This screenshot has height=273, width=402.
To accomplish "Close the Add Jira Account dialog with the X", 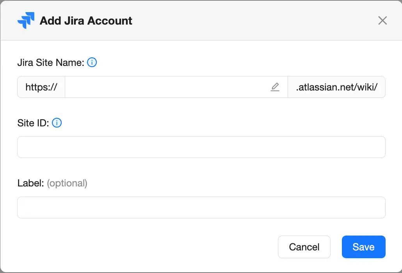I will pyautogui.click(x=382, y=20).
